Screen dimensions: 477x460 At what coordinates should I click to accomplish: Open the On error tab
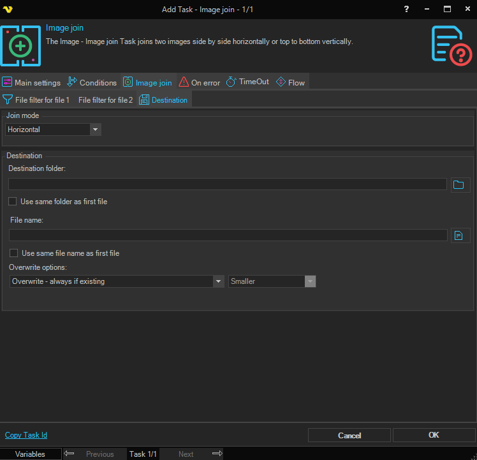(x=200, y=82)
